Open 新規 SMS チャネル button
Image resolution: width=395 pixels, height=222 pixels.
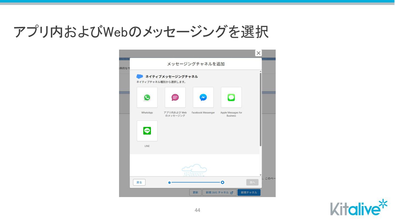(x=219, y=192)
